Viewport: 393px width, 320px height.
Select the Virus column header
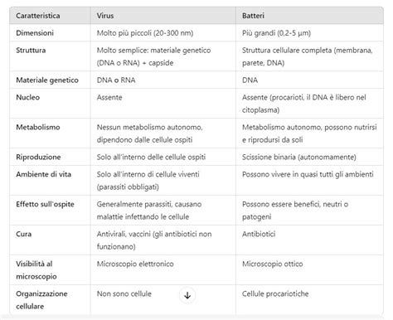click(x=105, y=16)
